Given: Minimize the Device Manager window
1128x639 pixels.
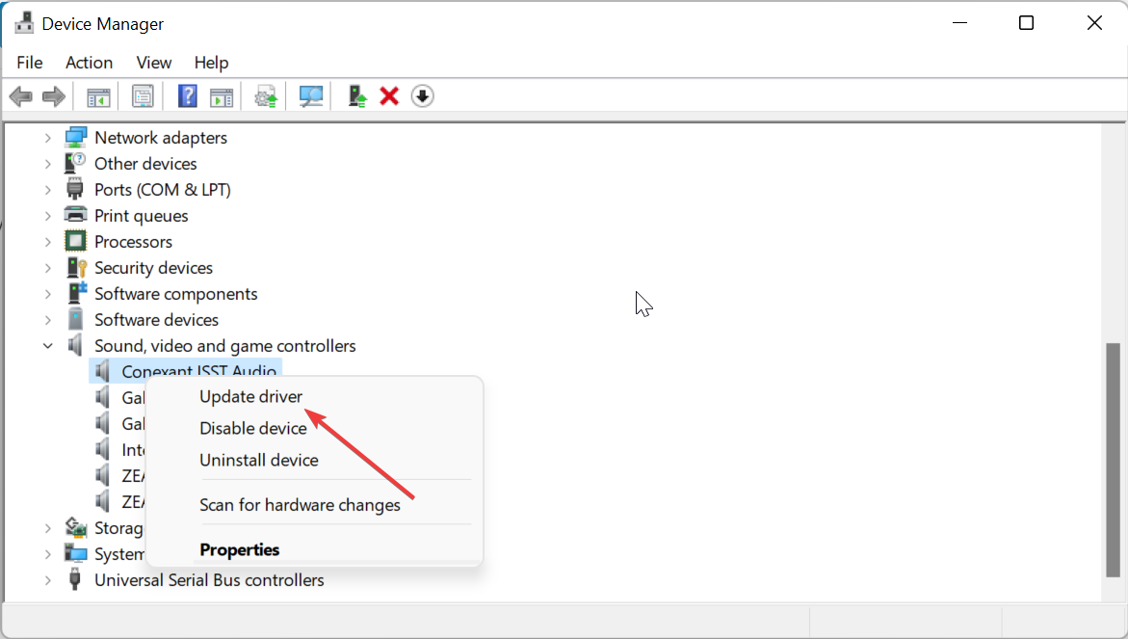Looking at the screenshot, I should (x=959, y=23).
